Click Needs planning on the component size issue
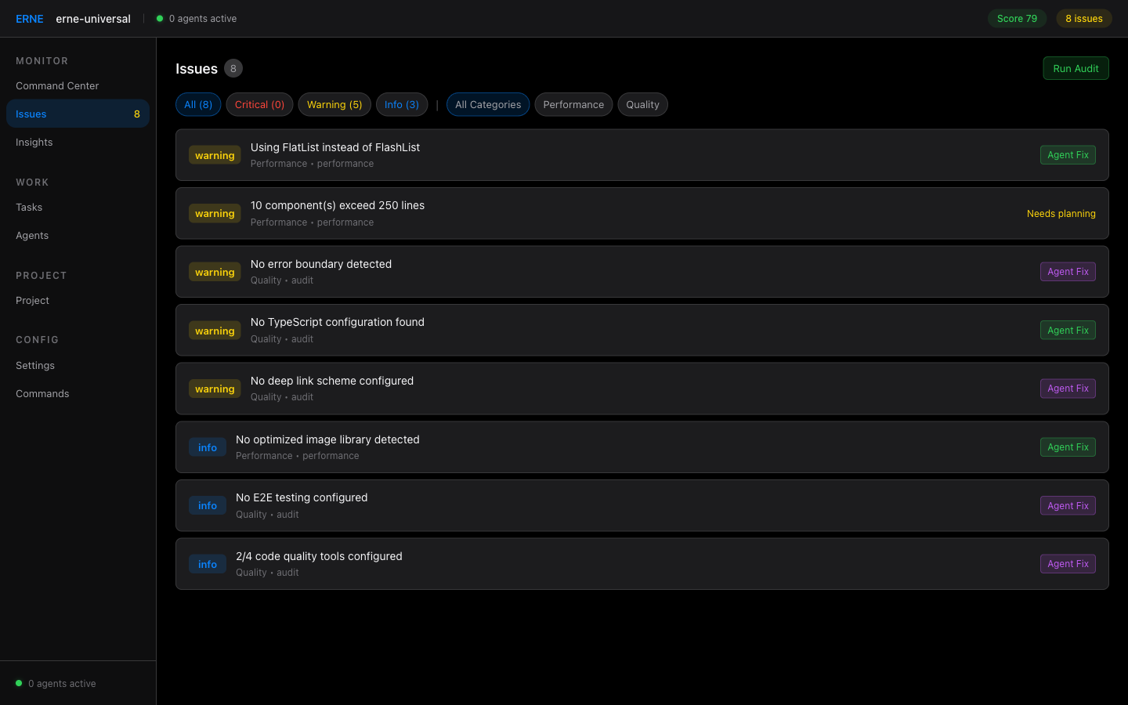Viewport: 1128px width, 705px height. point(1061,213)
